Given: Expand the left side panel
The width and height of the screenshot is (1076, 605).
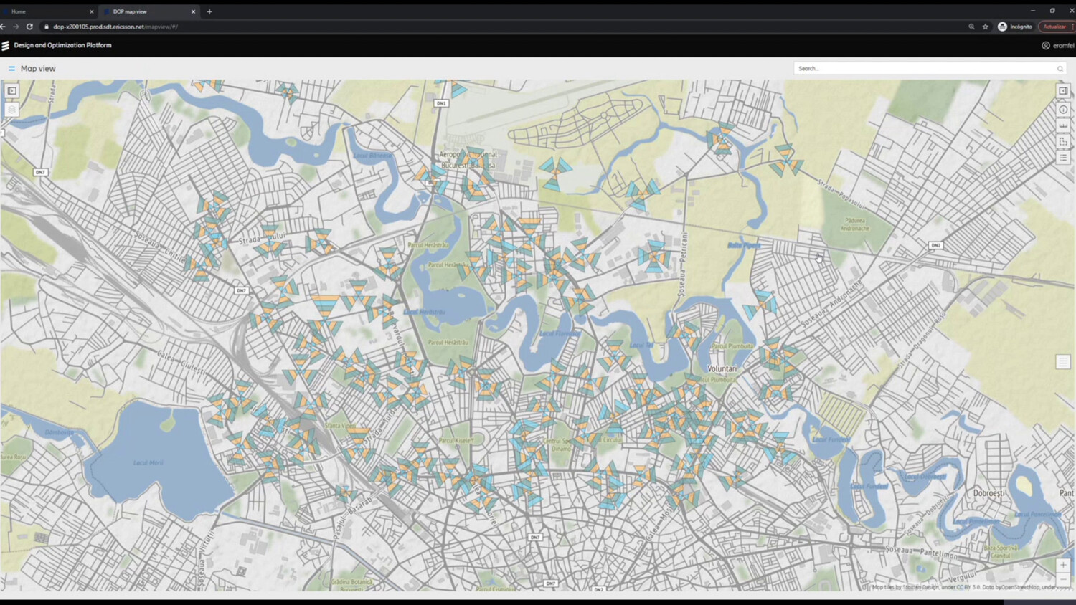Looking at the screenshot, I should [11, 91].
